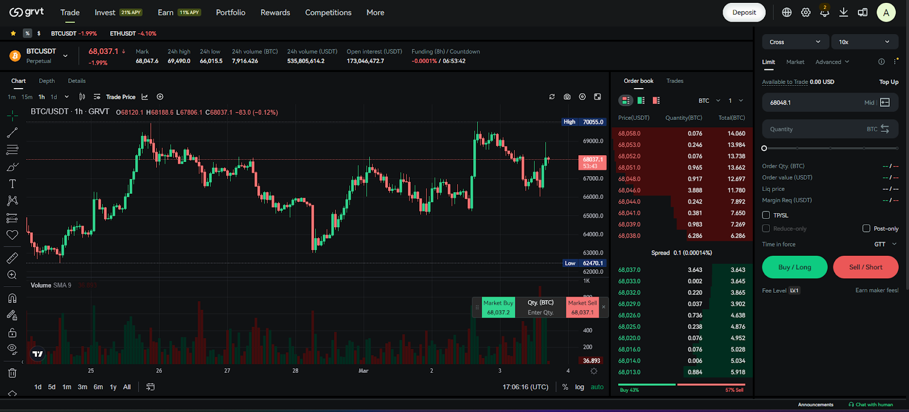Toggle stay in drawing mode
Screen dimensions: 909x412
click(12, 315)
